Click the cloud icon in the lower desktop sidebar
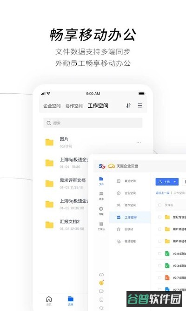Screen dimensions: 186x311 coord(101,275)
